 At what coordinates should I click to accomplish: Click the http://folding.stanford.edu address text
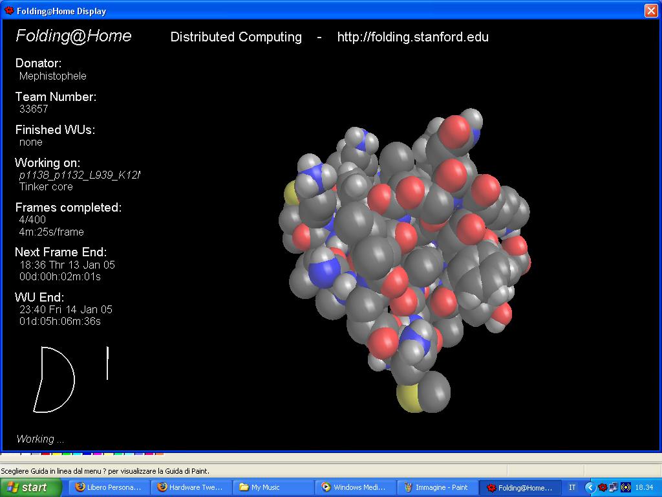413,37
